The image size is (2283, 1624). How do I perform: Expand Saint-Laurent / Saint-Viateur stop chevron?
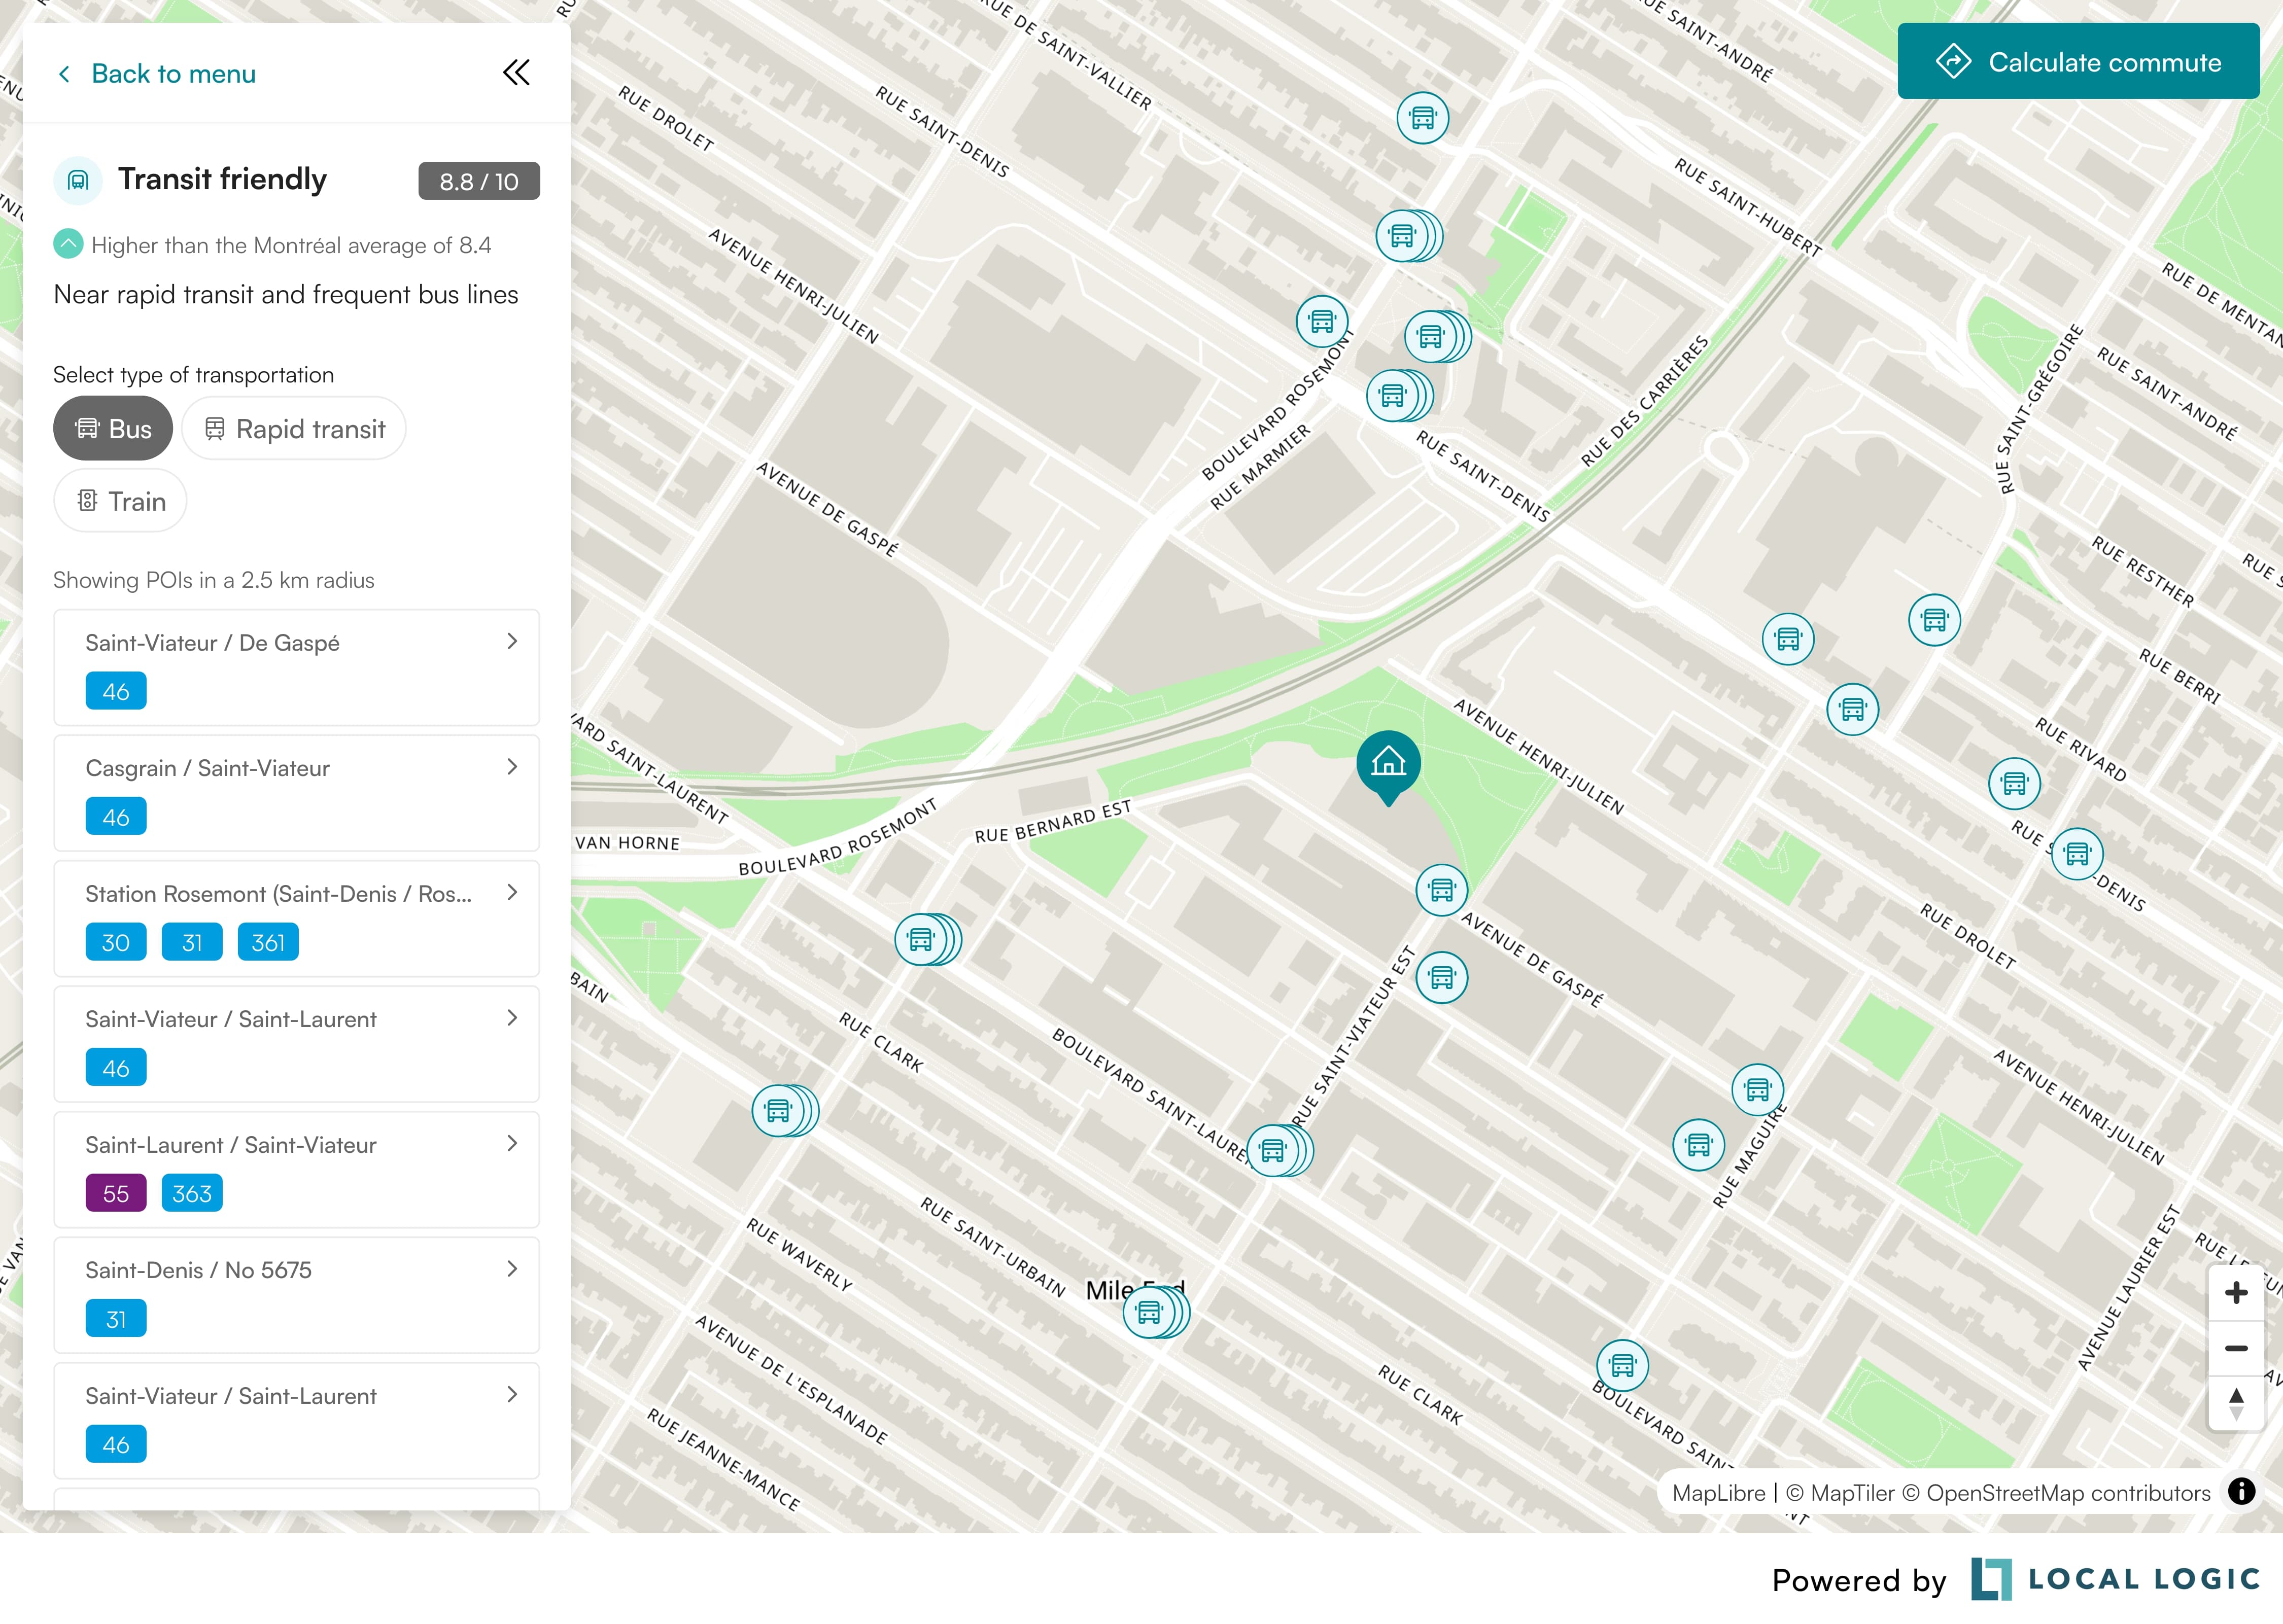pos(512,1143)
